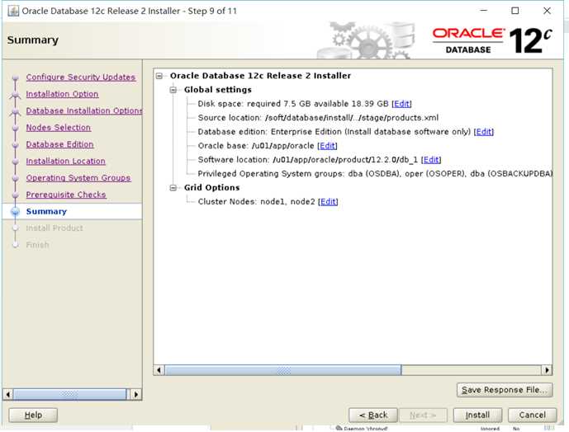The height and width of the screenshot is (432, 569).
Task: Collapse the Grid Options tree node
Action: (x=173, y=187)
